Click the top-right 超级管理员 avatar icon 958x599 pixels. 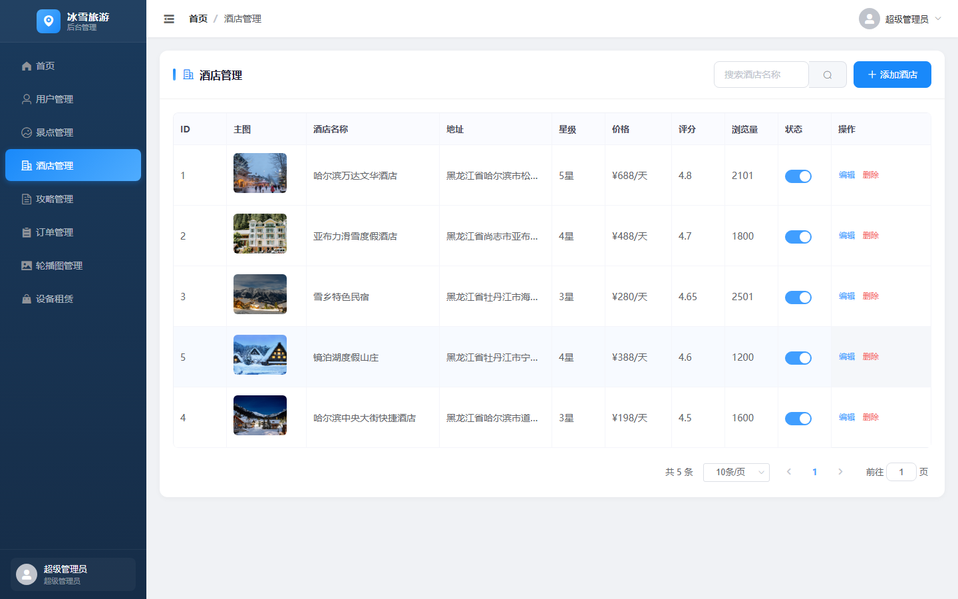(x=870, y=19)
